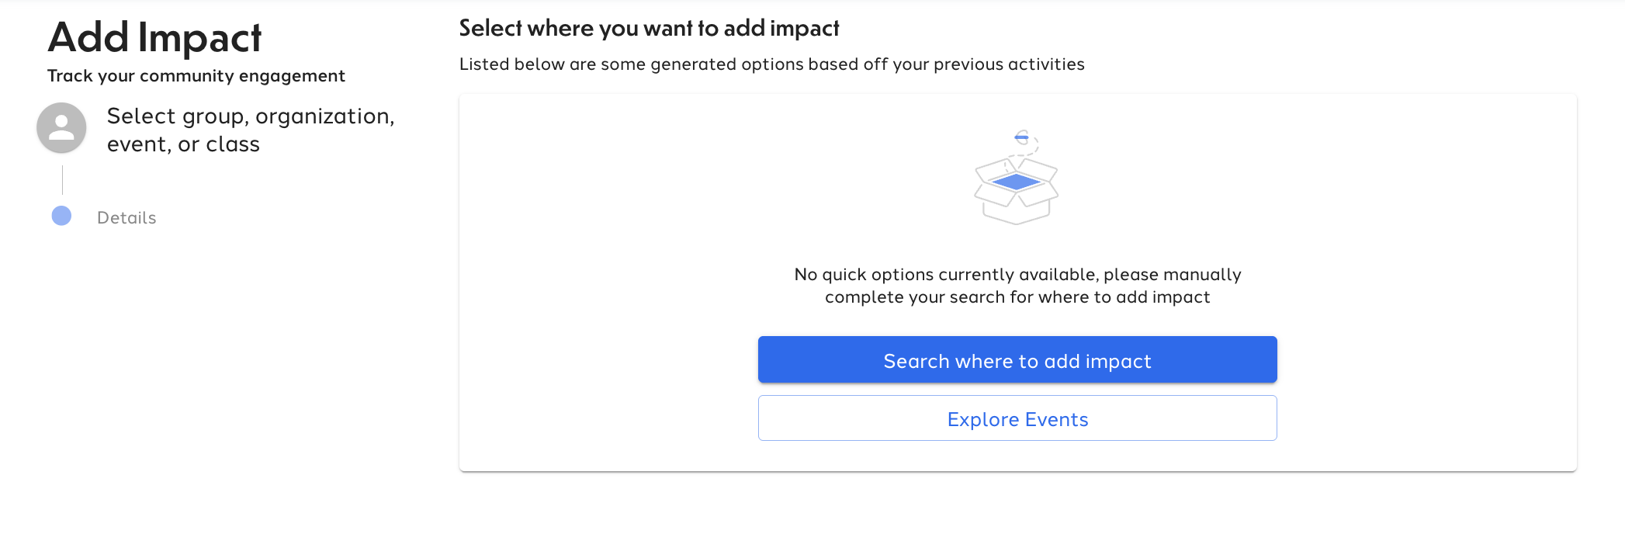
Task: Open the Details step label
Action: 126,217
